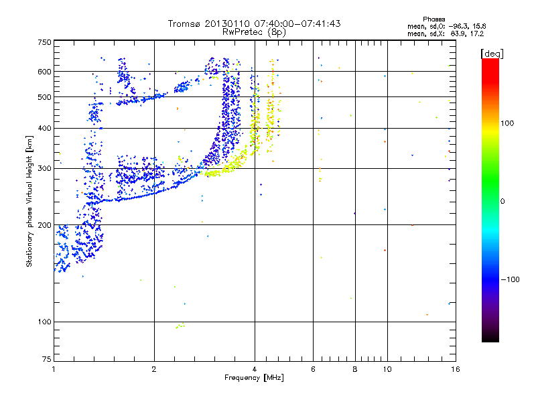The width and height of the screenshot is (536, 402).
Task: Click the '500' height tick label
Action: 44,97
